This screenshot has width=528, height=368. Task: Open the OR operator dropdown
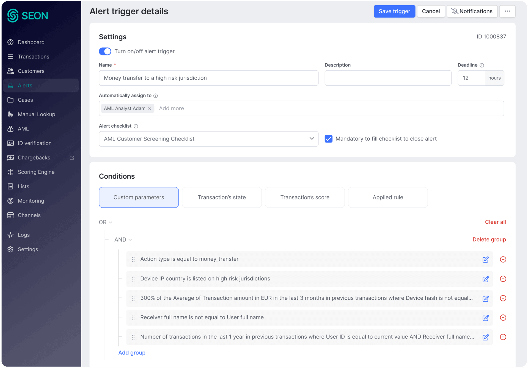pos(106,222)
